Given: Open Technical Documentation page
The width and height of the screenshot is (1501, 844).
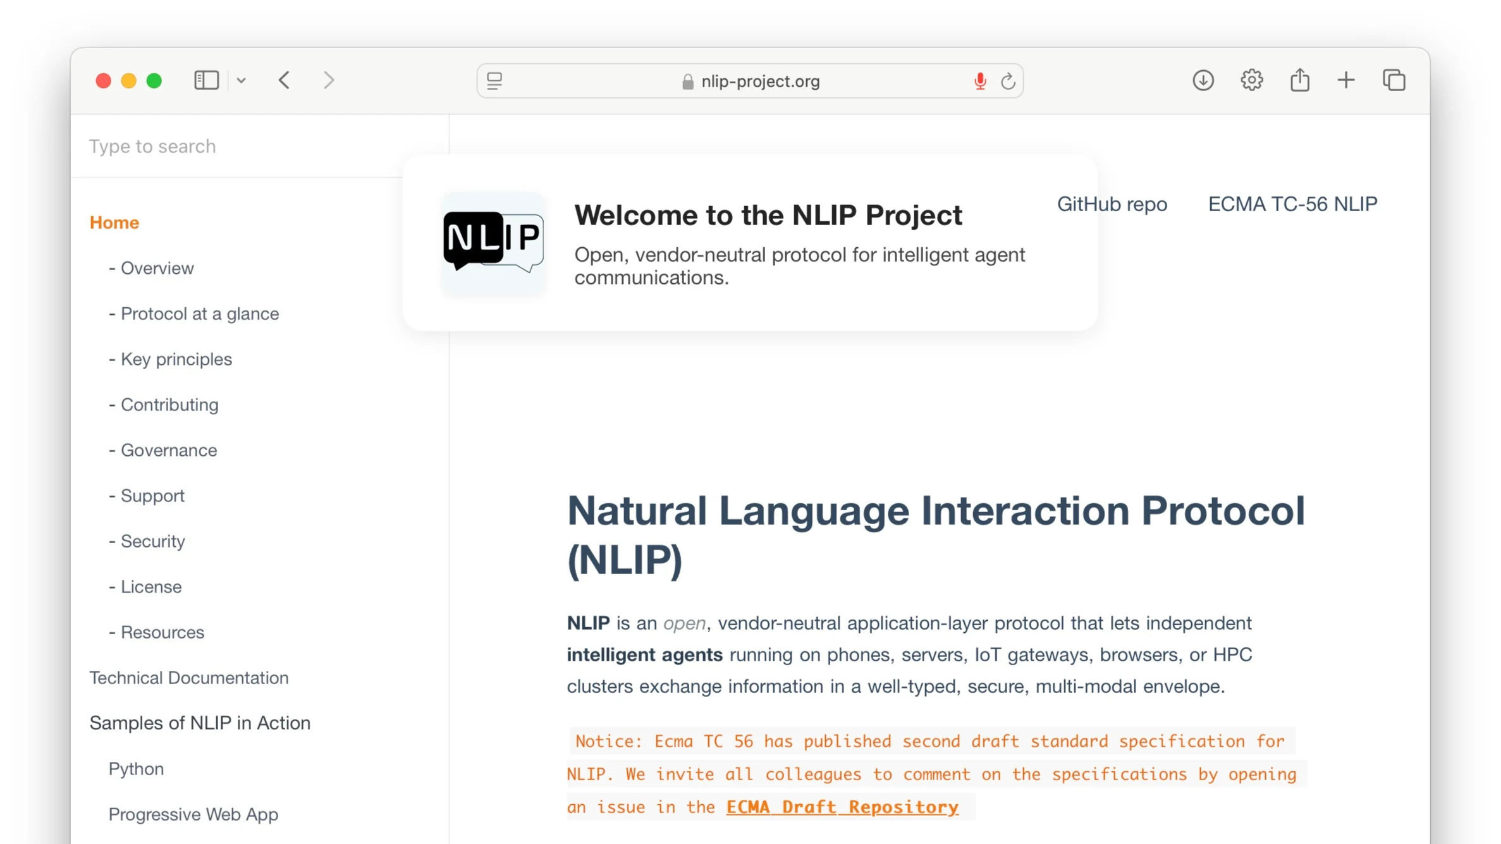Looking at the screenshot, I should 189,678.
